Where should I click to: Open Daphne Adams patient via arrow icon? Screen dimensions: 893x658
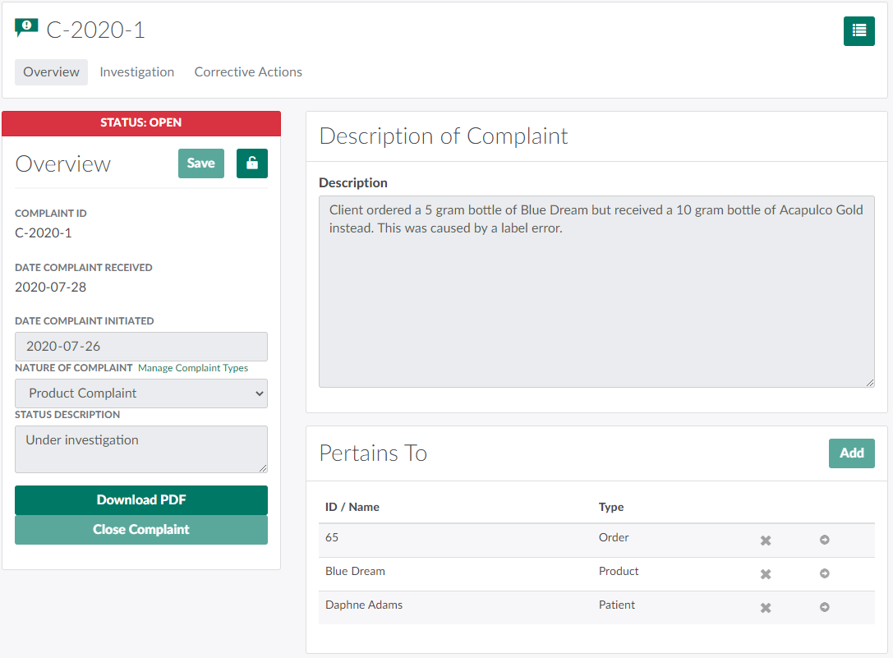coord(824,608)
